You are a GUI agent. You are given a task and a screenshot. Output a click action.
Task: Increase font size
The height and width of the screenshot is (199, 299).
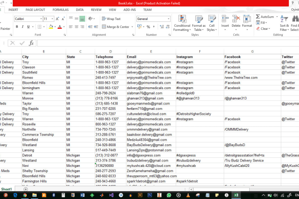click(57, 19)
